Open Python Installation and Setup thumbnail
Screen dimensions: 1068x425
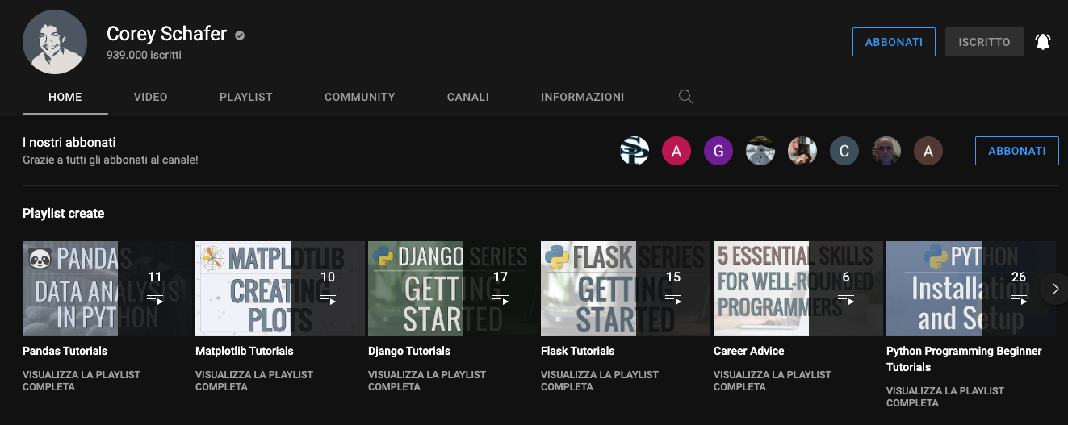click(971, 288)
